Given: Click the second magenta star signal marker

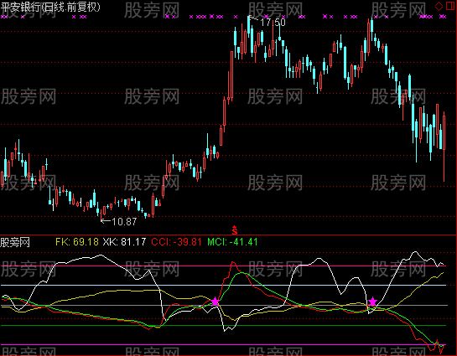Looking at the screenshot, I should coord(373,302).
